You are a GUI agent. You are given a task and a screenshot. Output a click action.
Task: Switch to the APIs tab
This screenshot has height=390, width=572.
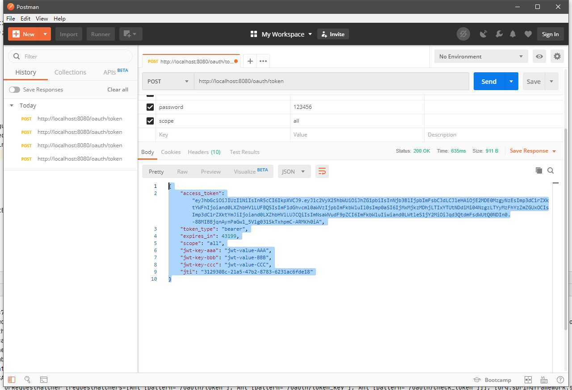click(116, 72)
